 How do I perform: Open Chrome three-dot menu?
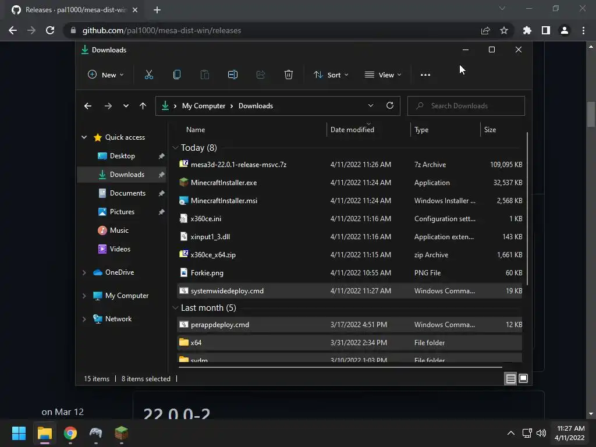pyautogui.click(x=583, y=30)
